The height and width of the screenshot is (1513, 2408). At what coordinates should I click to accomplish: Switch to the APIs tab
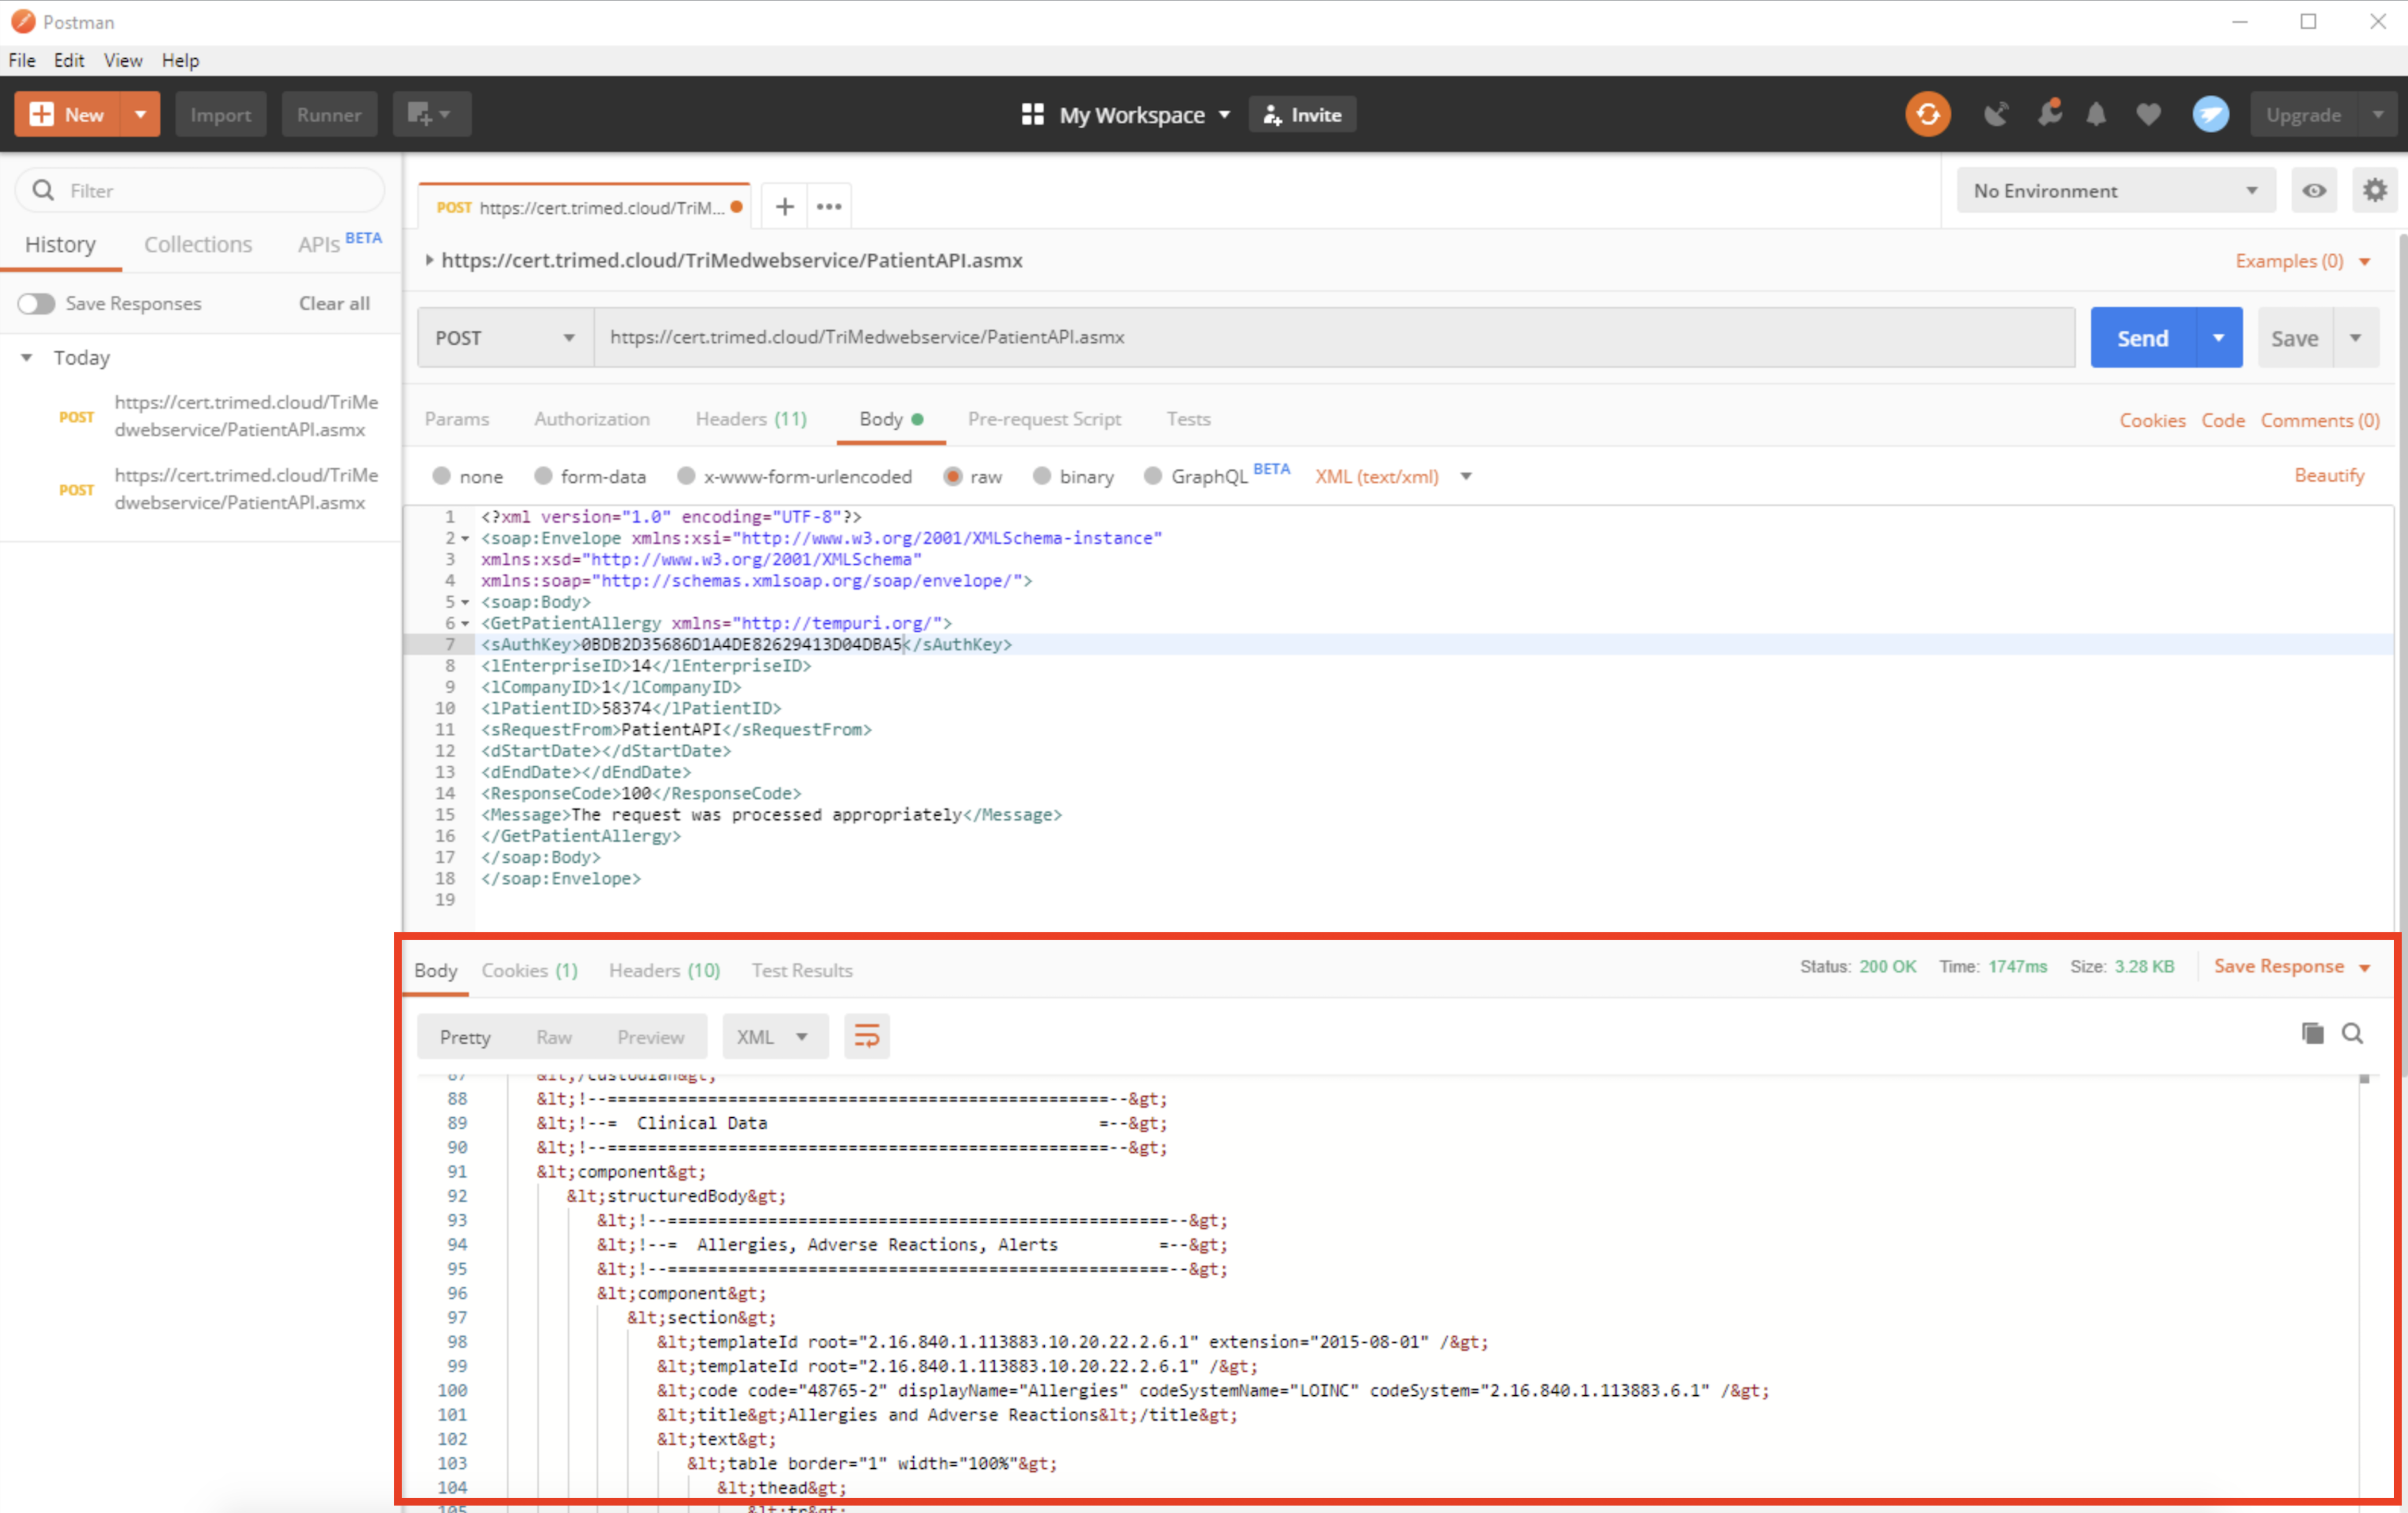point(339,243)
